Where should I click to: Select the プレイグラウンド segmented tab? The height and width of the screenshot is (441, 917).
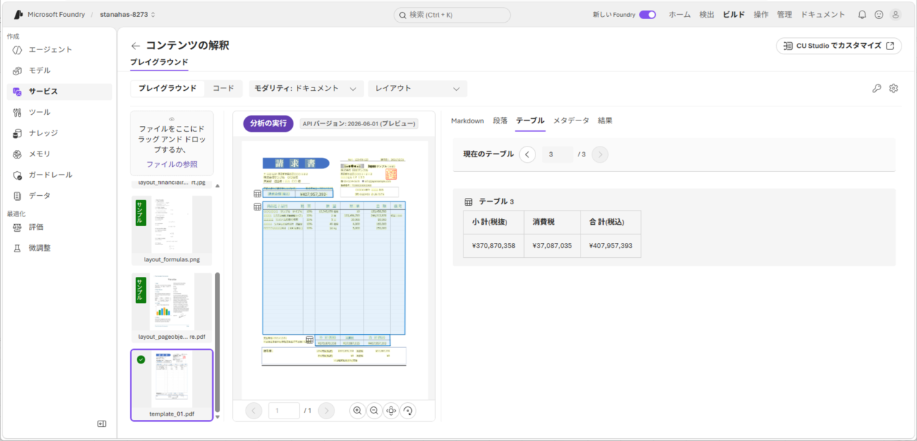tap(167, 89)
